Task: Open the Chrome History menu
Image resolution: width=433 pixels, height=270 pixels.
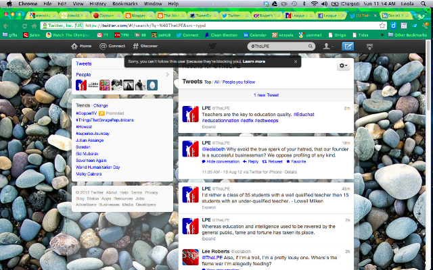Action: pos(97,4)
